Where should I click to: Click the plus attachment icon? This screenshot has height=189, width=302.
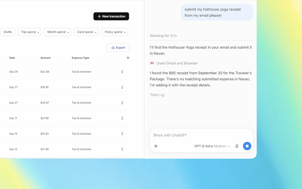pos(156,146)
